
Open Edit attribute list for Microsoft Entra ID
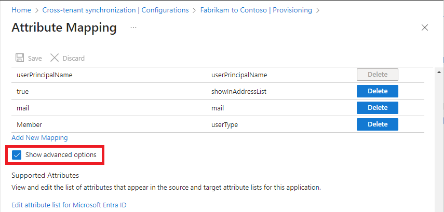pyautogui.click(x=69, y=205)
